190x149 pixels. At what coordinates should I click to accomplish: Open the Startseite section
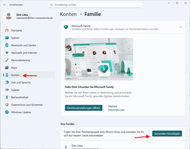coord(29,30)
